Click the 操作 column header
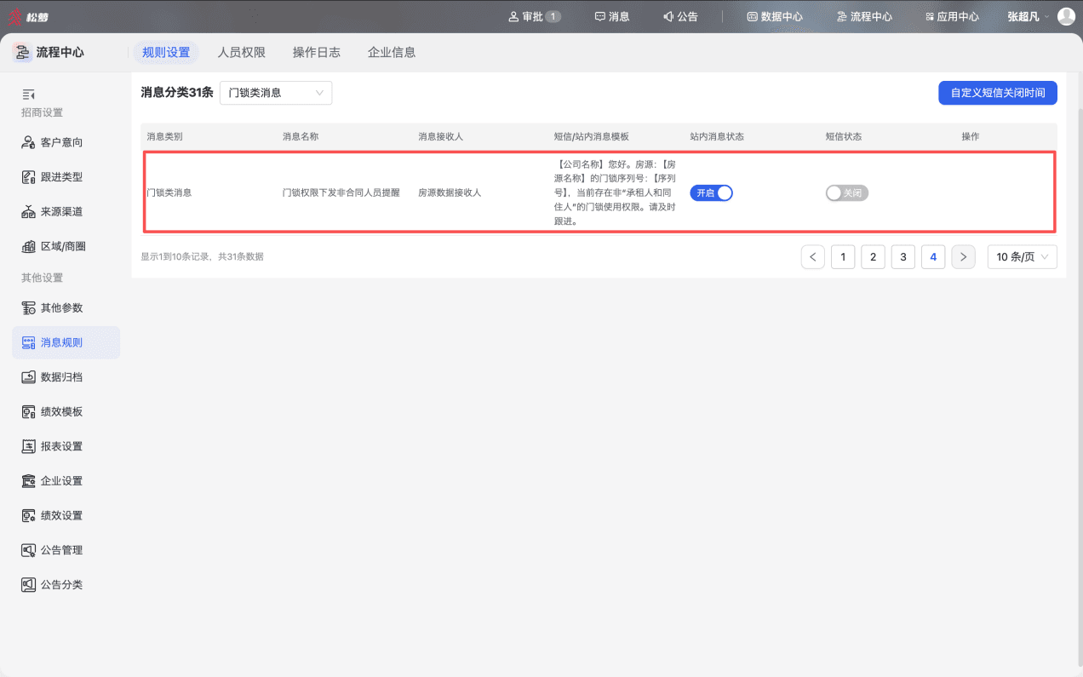This screenshot has height=677, width=1083. pos(971,136)
